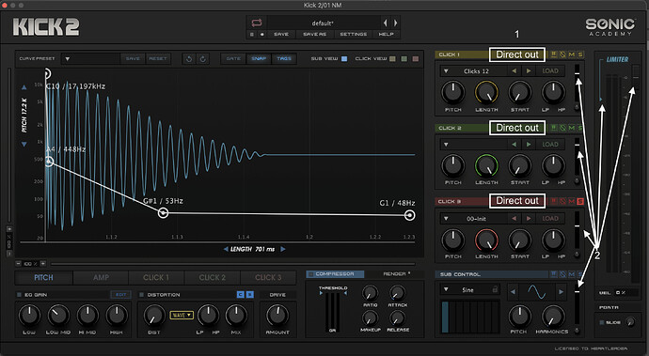Click the Sub Control phase invert icon
The width and height of the screenshot is (649, 356).
tap(562, 274)
